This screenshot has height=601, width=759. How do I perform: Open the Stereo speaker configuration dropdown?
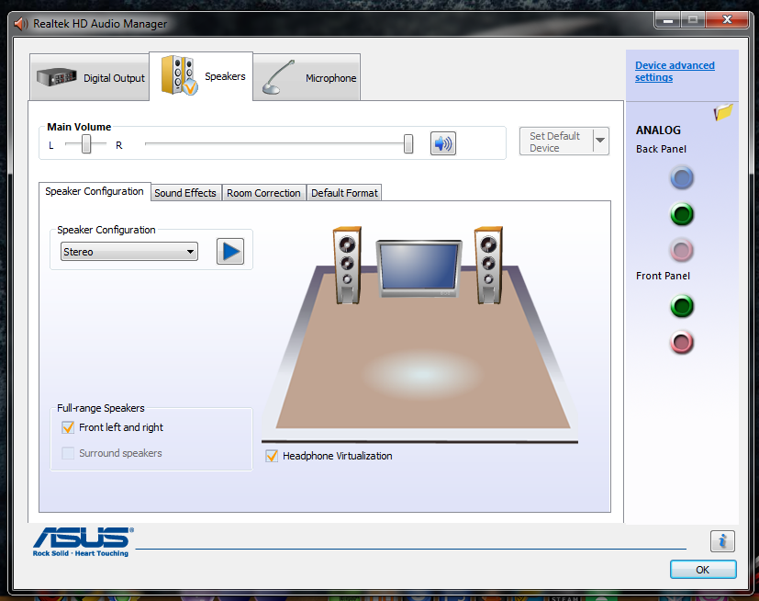pyautogui.click(x=128, y=252)
